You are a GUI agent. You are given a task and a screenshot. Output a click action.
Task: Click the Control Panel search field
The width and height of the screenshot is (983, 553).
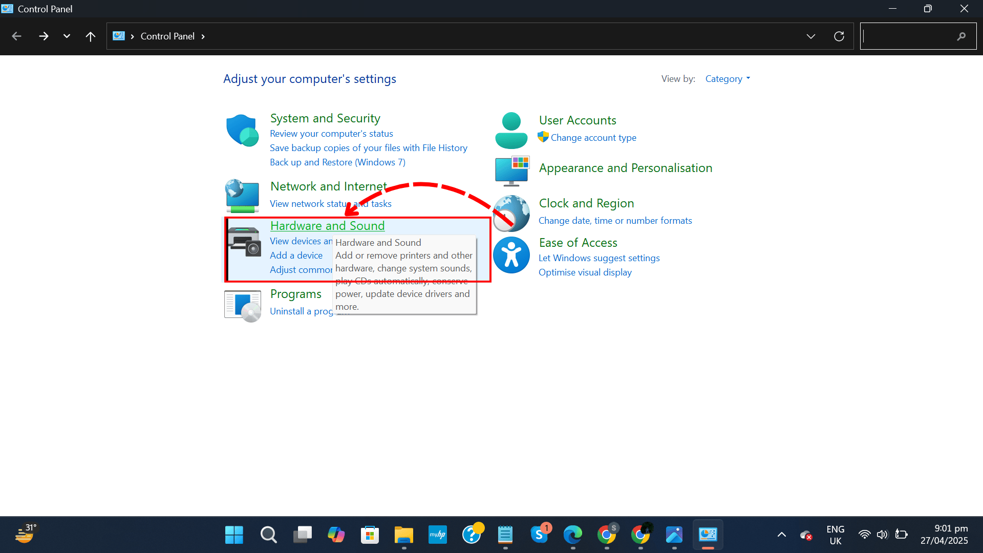[907, 36]
